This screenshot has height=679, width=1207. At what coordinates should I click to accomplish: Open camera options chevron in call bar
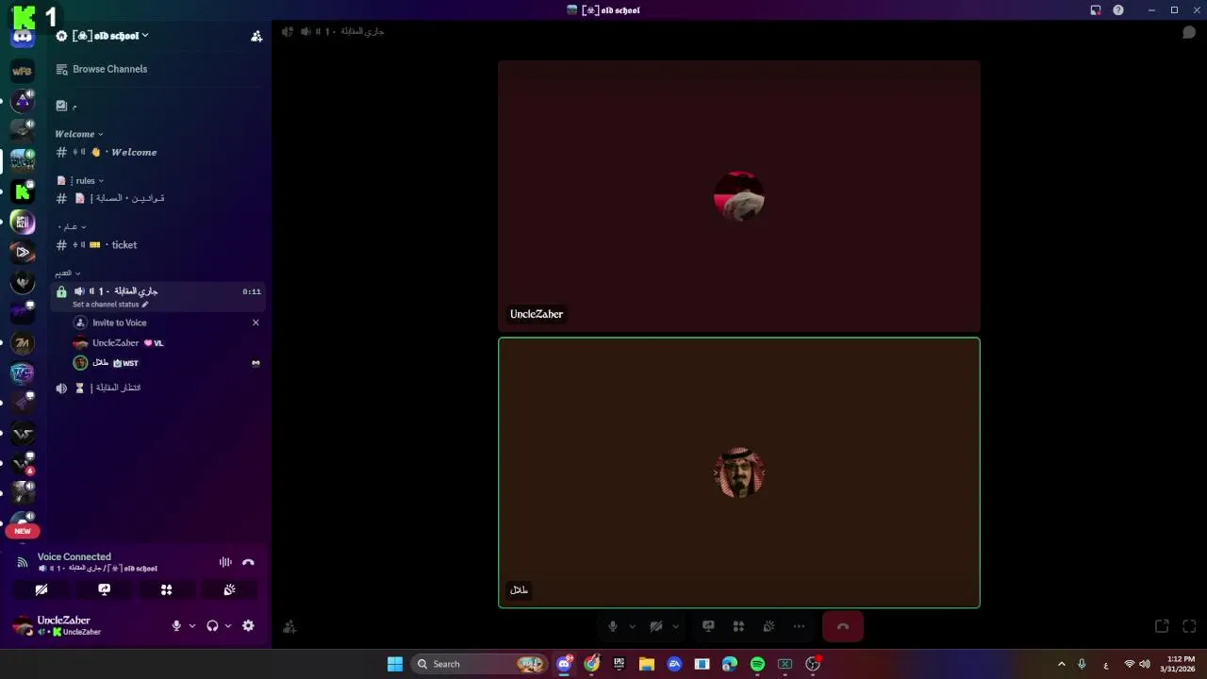point(675,626)
